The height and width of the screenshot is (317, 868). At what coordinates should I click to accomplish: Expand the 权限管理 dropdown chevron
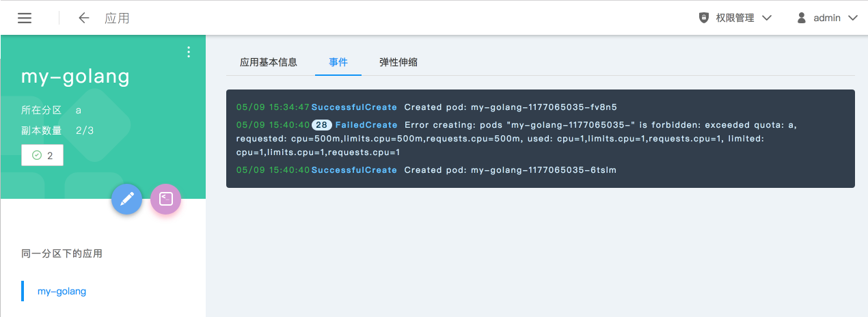766,18
